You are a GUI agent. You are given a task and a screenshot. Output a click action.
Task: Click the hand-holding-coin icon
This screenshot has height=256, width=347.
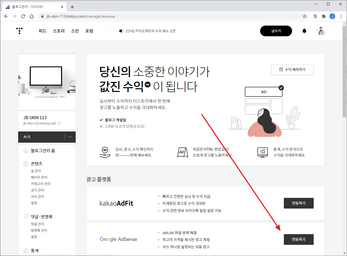click(x=105, y=152)
